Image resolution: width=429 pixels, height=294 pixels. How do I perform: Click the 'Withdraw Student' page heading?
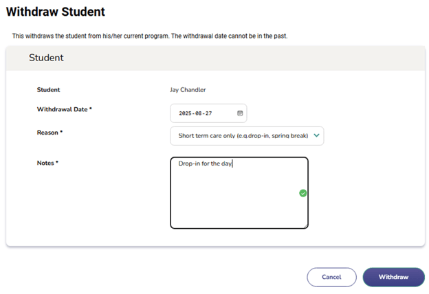[x=56, y=12]
